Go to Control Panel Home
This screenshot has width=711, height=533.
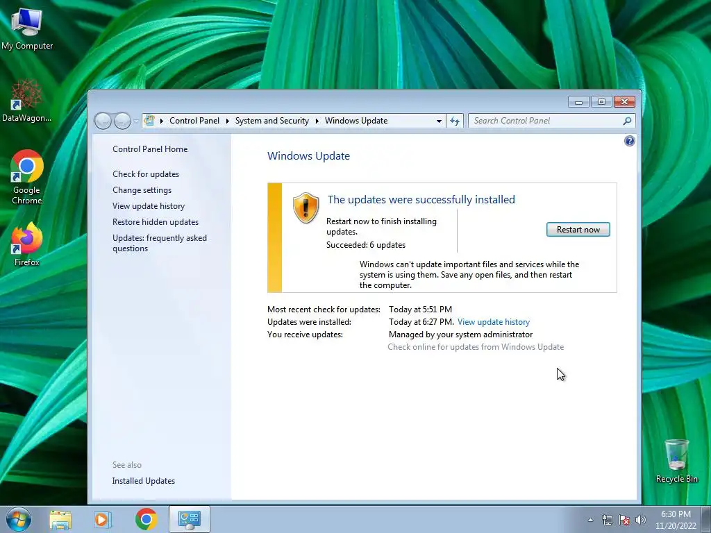click(x=150, y=149)
